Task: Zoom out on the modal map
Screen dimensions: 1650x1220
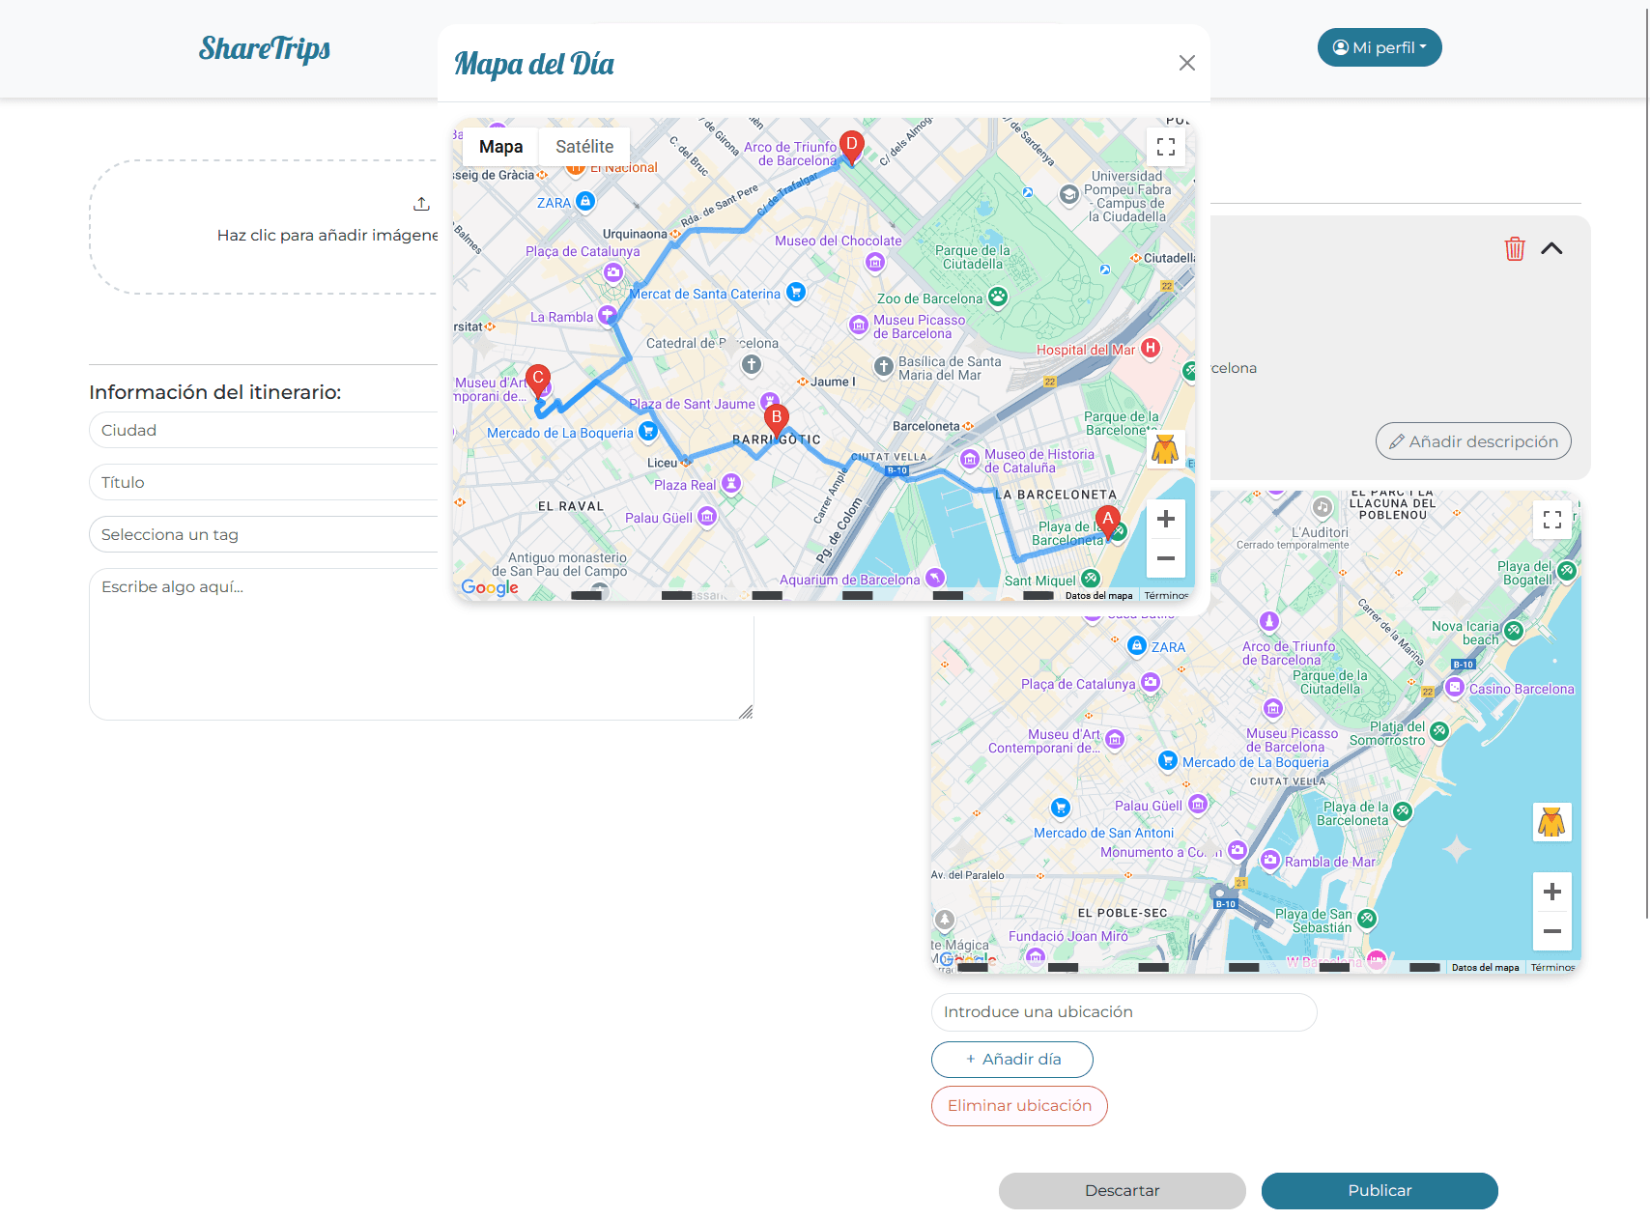Action: click(1166, 558)
